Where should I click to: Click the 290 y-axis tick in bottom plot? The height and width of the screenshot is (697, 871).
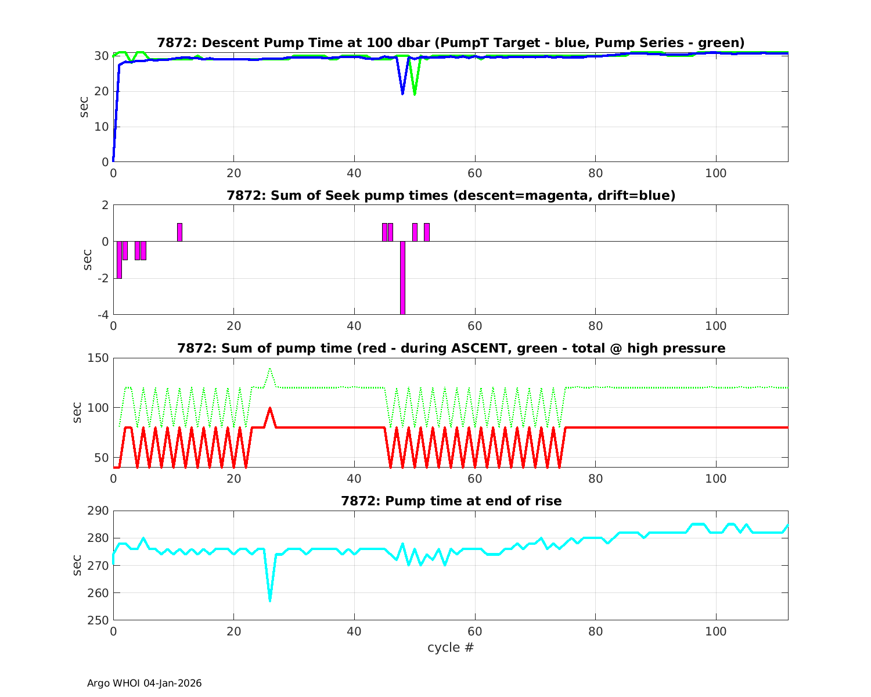(x=99, y=511)
